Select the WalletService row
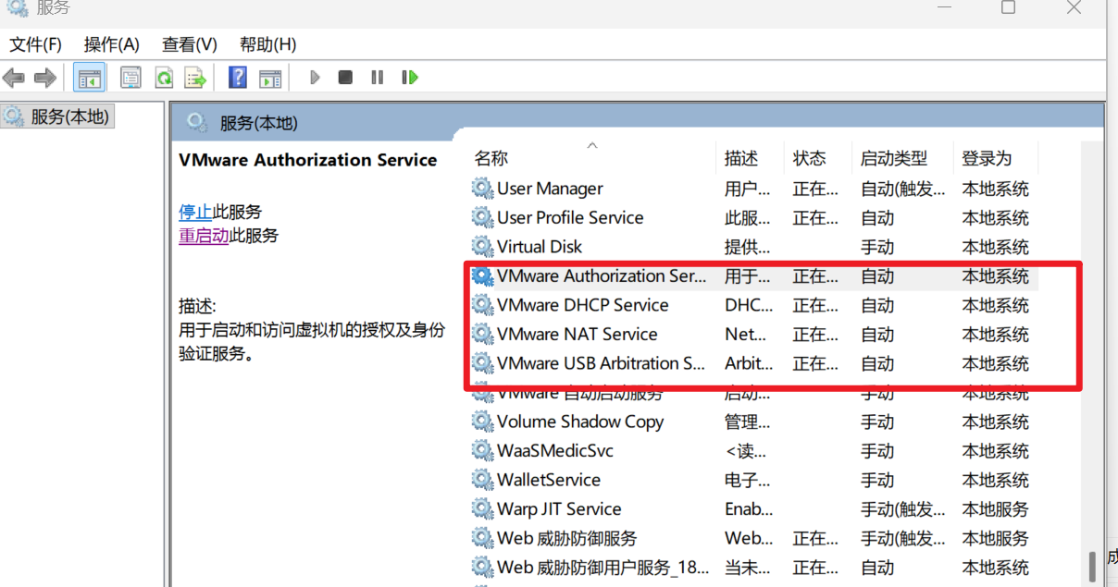 click(x=753, y=480)
